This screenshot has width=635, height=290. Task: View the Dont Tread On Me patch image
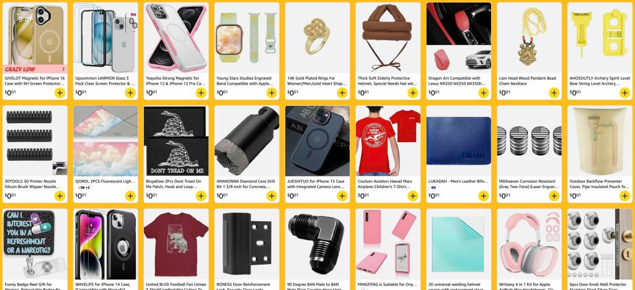coord(176,140)
